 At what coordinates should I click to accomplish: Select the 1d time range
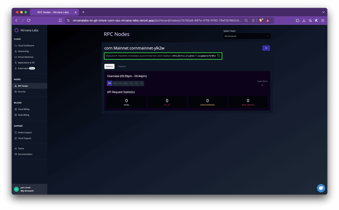[131, 83]
